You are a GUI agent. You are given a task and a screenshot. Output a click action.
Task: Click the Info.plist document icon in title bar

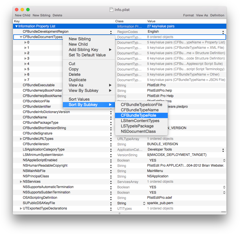[x=111, y=10]
